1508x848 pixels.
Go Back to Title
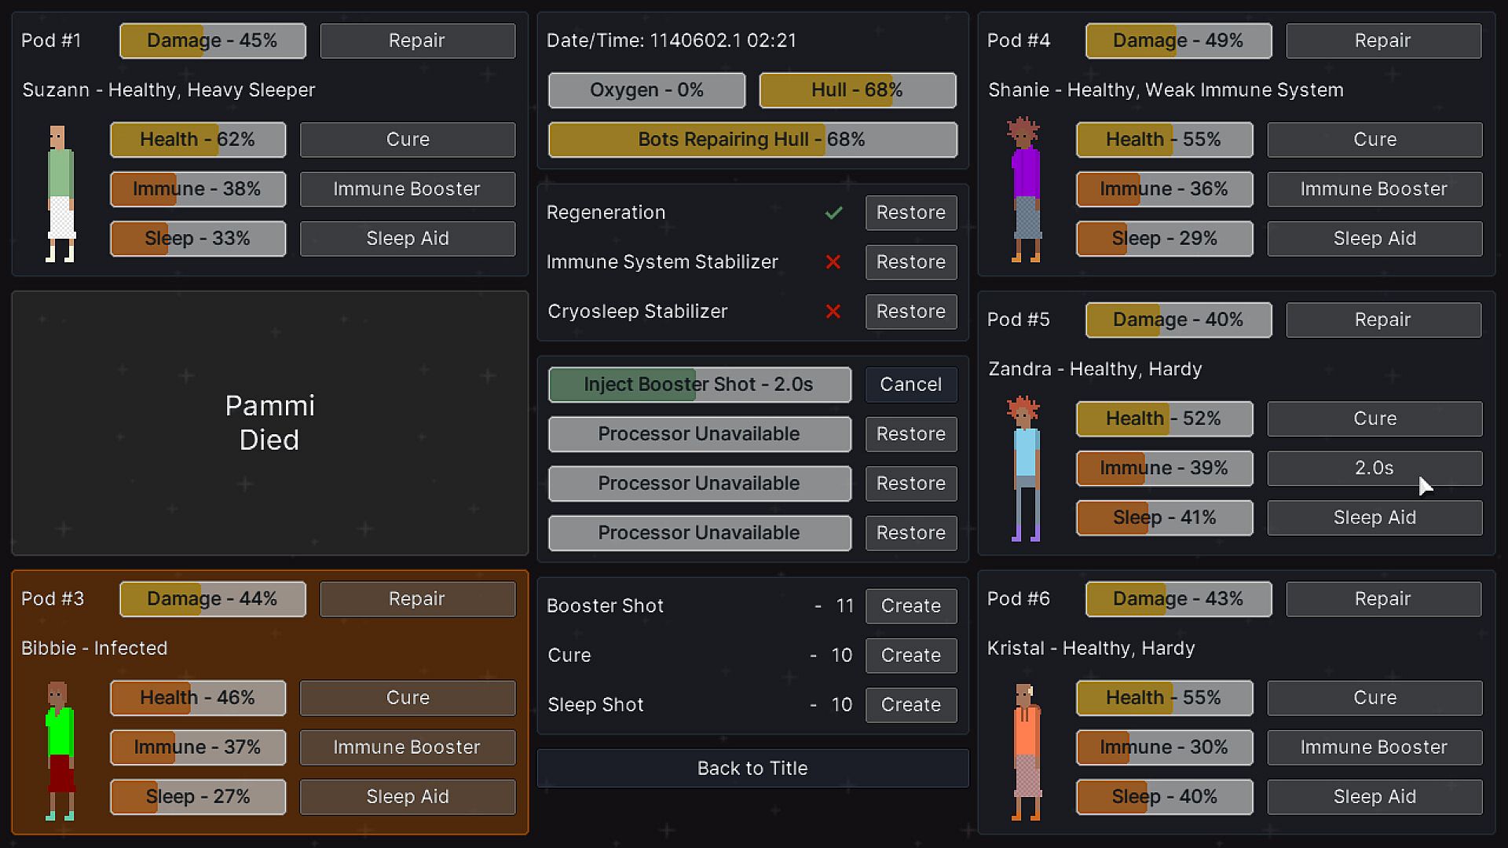pos(752,769)
